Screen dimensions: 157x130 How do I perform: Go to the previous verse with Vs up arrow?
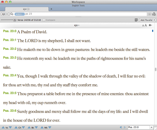3,127
